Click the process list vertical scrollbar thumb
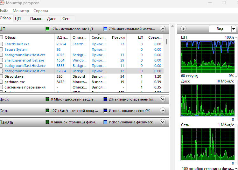The height and width of the screenshot is (170, 238). coord(166,42)
